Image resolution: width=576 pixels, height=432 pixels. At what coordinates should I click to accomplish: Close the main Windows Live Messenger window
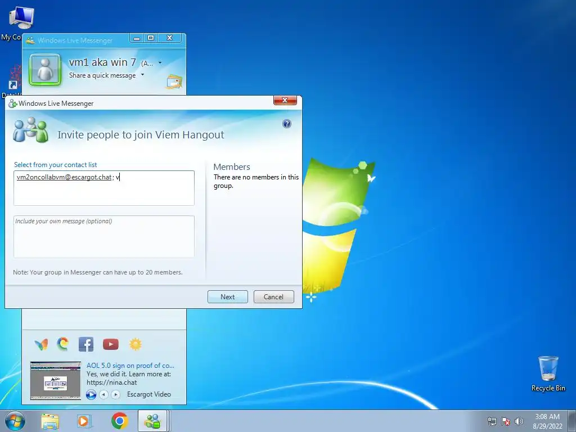169,38
